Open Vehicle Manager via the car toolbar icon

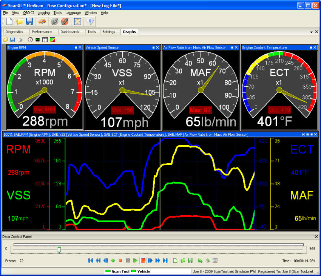[x=42, y=21]
